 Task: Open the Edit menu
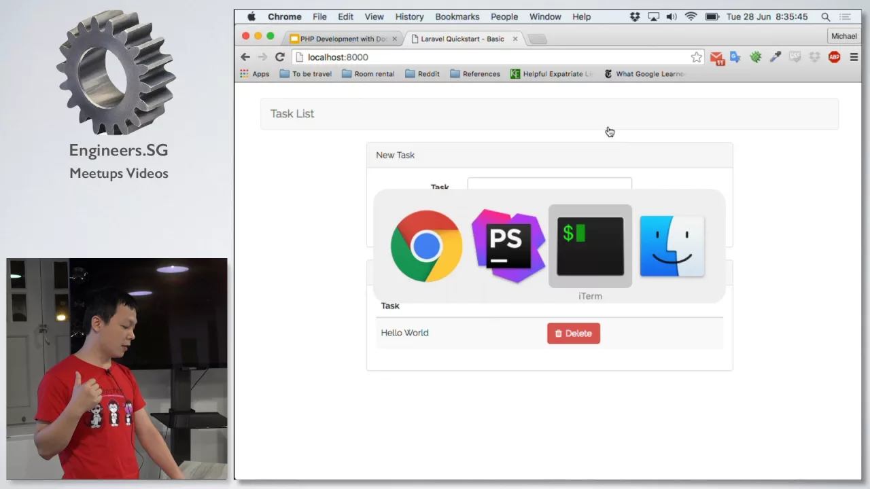[345, 16]
